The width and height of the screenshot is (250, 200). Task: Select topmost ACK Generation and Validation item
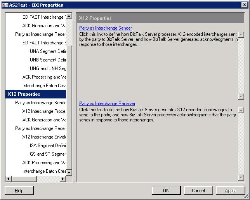44,26
